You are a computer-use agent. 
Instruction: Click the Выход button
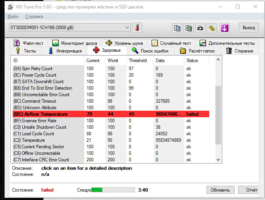(248, 28)
